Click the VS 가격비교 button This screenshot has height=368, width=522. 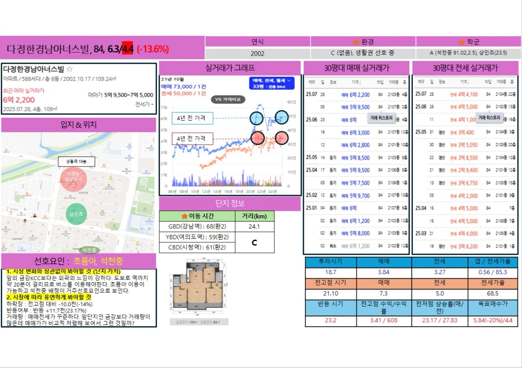tap(228, 99)
